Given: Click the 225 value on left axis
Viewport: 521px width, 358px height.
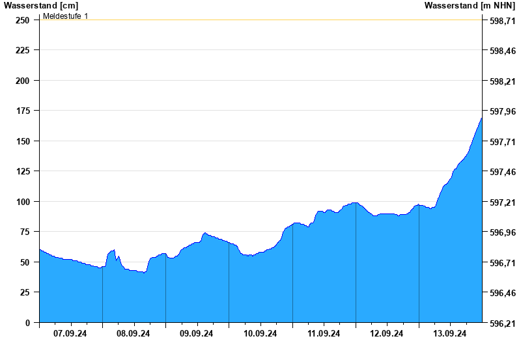Looking at the screenshot, I should 23,50.
